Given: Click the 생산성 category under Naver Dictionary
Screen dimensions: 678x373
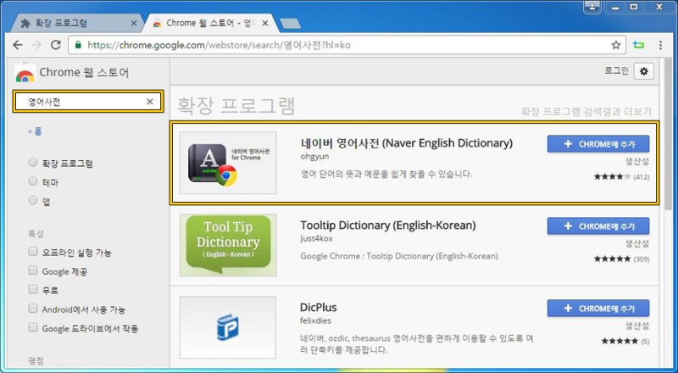Looking at the screenshot, I should 637,161.
